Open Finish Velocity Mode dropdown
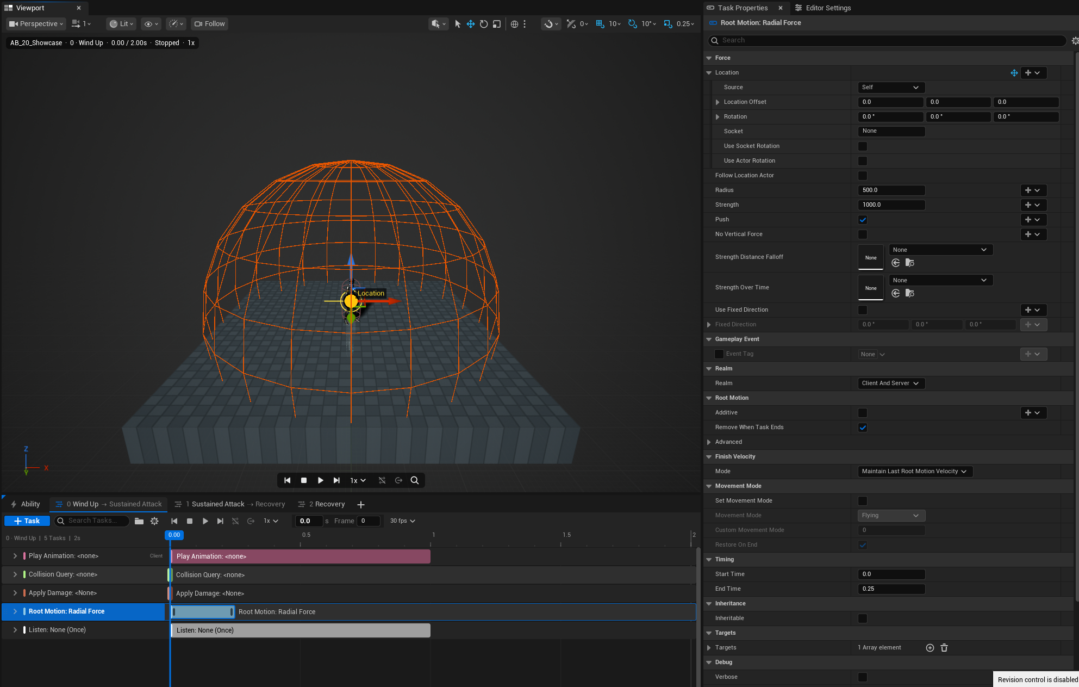1079x687 pixels. click(x=915, y=472)
